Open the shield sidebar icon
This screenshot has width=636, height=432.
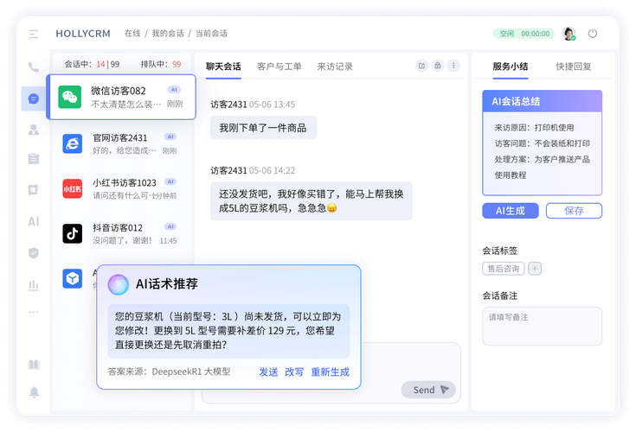[34, 253]
